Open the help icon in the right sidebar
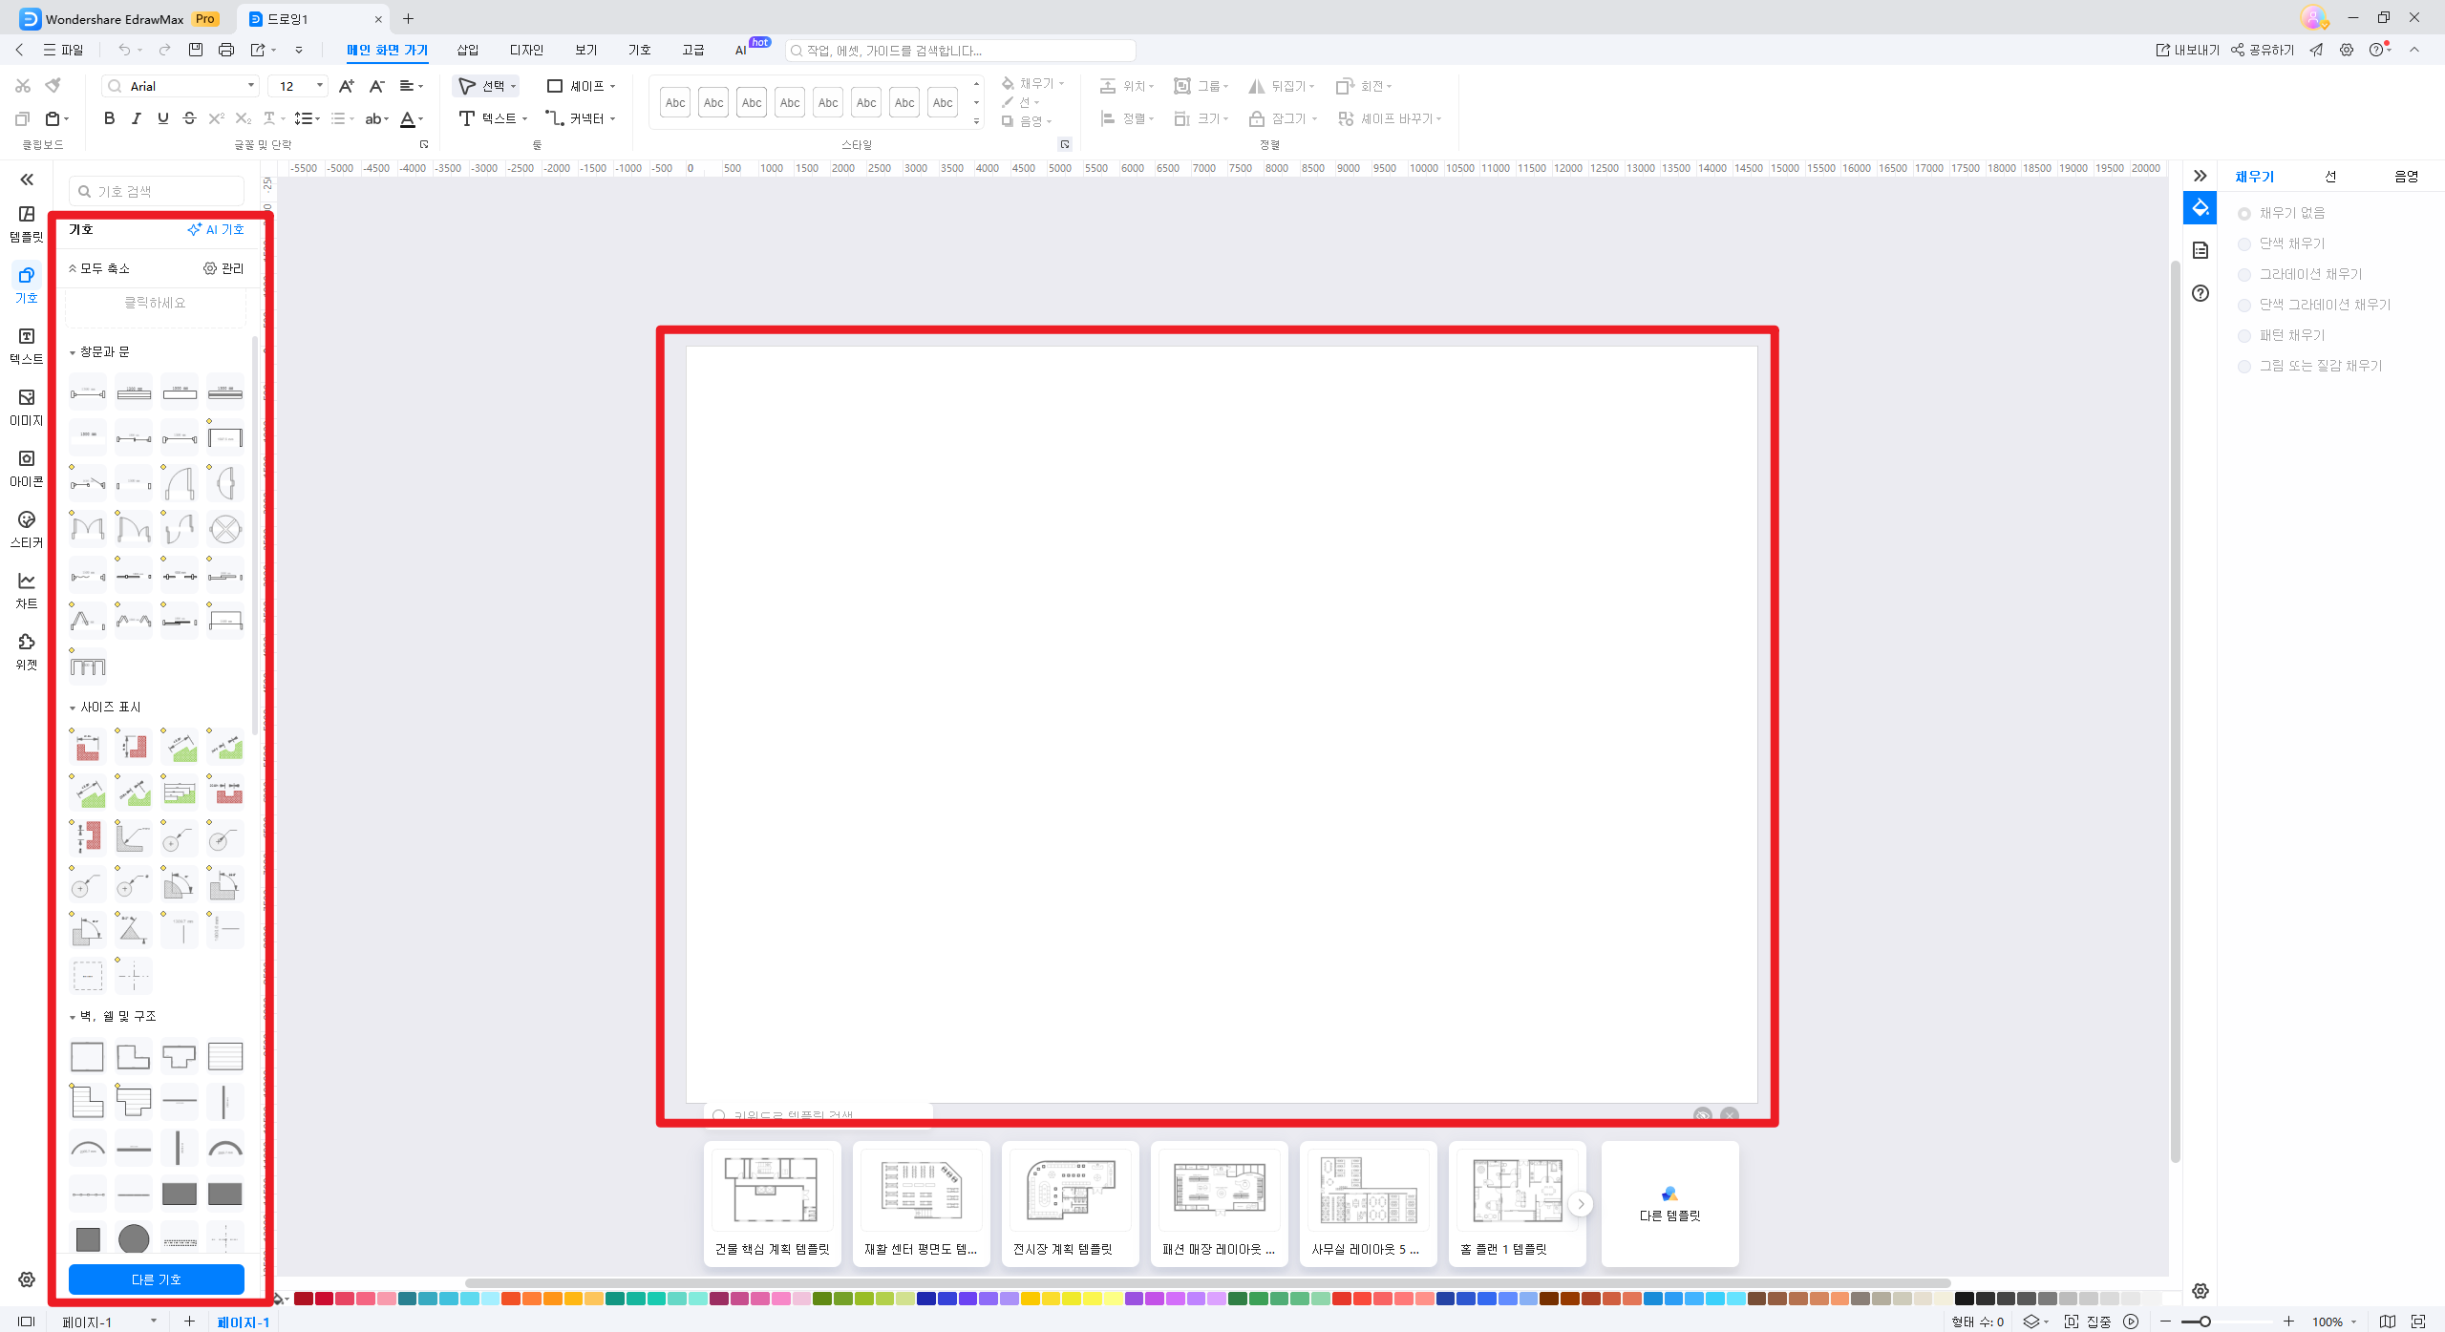The height and width of the screenshot is (1332, 2445). click(x=2200, y=293)
